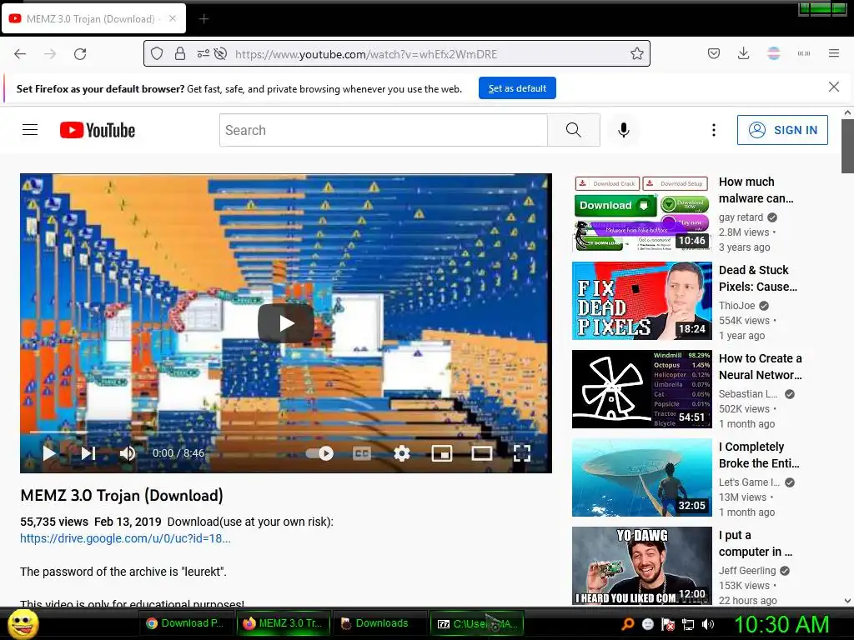This screenshot has height=640, width=854.
Task: Set Firefox as default browser button
Action: [x=517, y=88]
